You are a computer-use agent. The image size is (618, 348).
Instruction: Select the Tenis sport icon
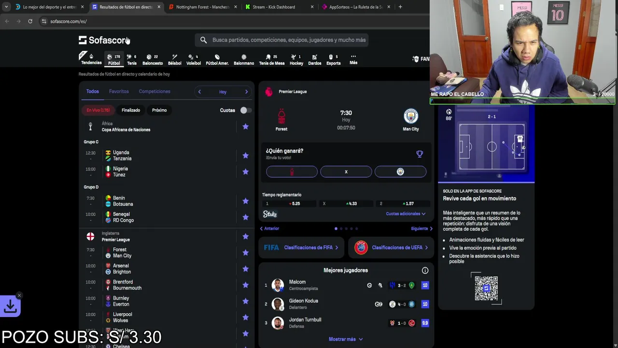click(131, 59)
